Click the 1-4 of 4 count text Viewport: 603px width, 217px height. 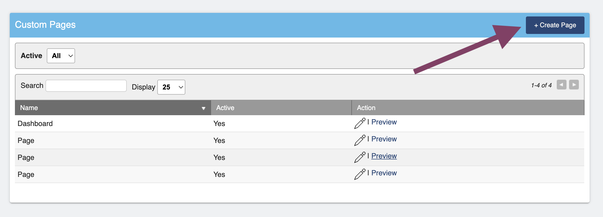541,85
